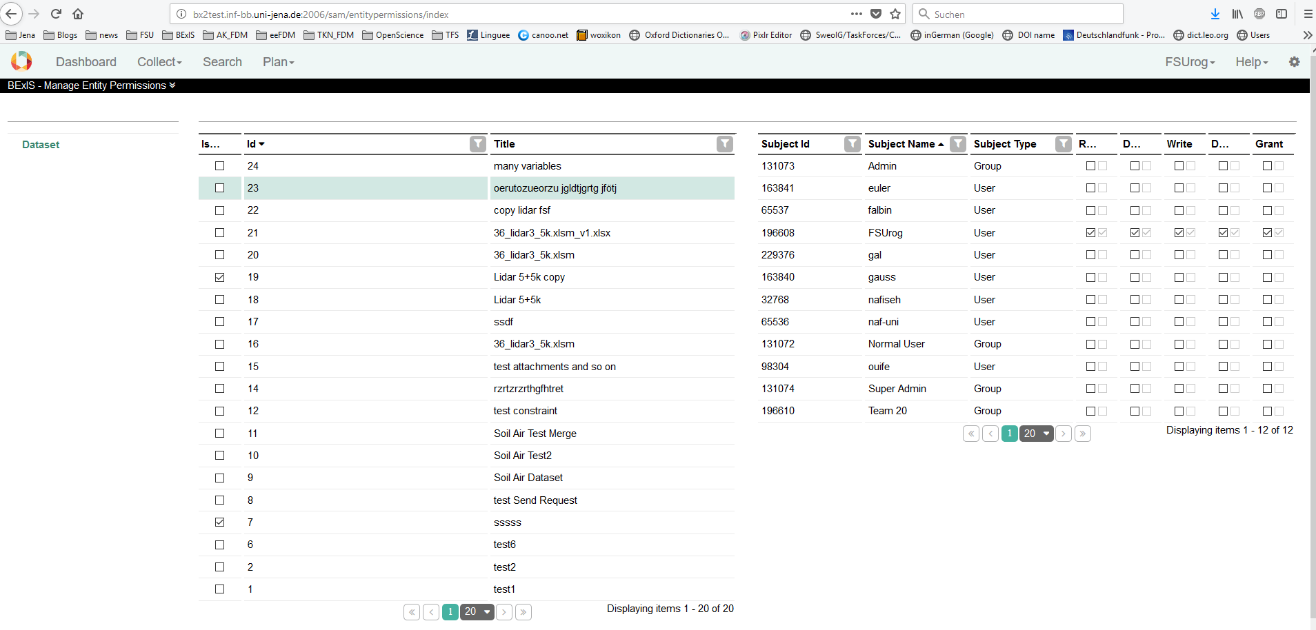Reload the page
Screen dimensions: 1316x630
coord(56,14)
